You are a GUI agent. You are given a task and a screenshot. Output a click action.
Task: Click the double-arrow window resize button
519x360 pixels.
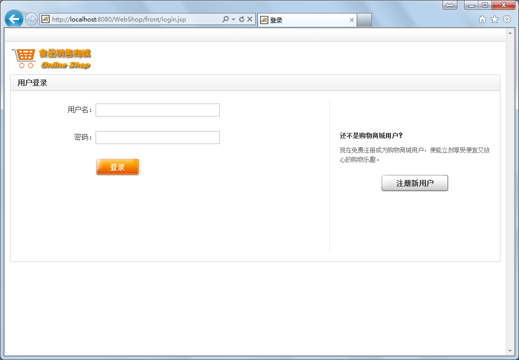tap(450, 5)
